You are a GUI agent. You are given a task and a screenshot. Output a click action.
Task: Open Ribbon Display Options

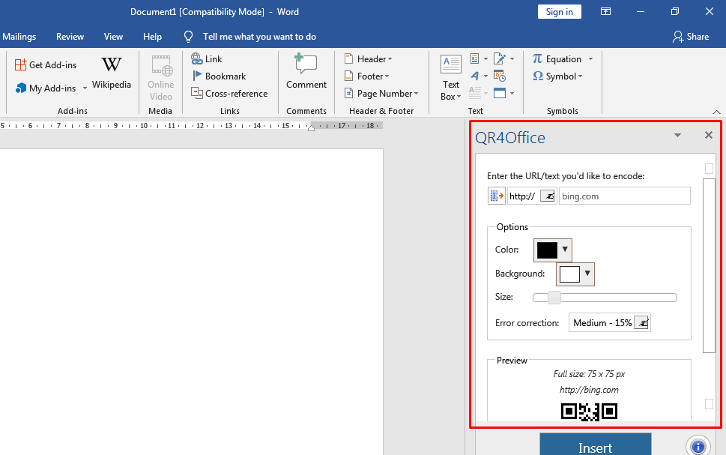click(605, 11)
